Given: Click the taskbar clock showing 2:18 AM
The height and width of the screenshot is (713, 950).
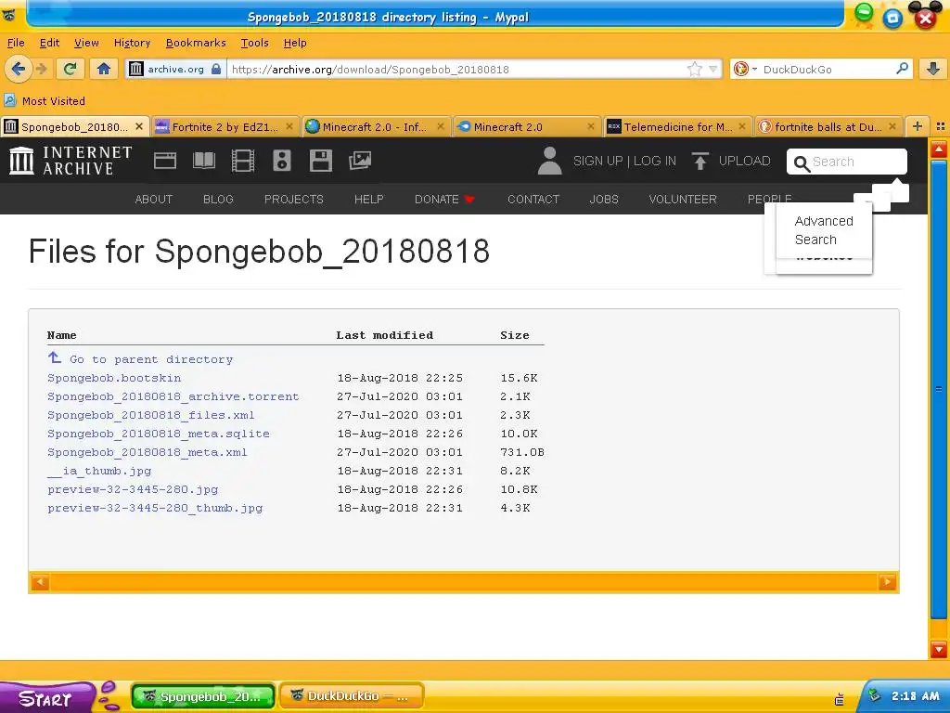Looking at the screenshot, I should pyautogui.click(x=915, y=696).
